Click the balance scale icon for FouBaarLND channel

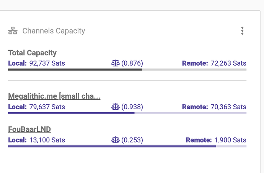pyautogui.click(x=116, y=140)
